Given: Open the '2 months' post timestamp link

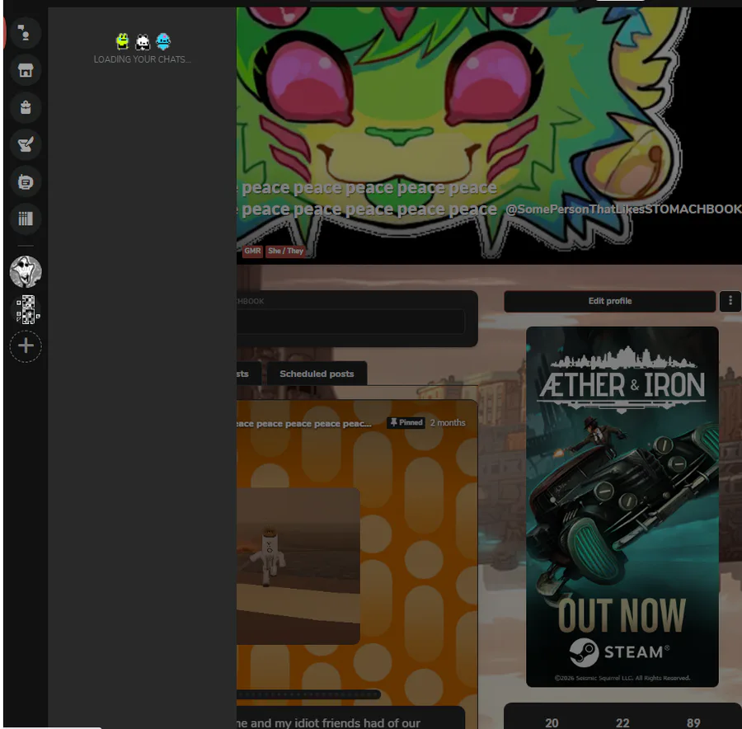Looking at the screenshot, I should (x=447, y=423).
